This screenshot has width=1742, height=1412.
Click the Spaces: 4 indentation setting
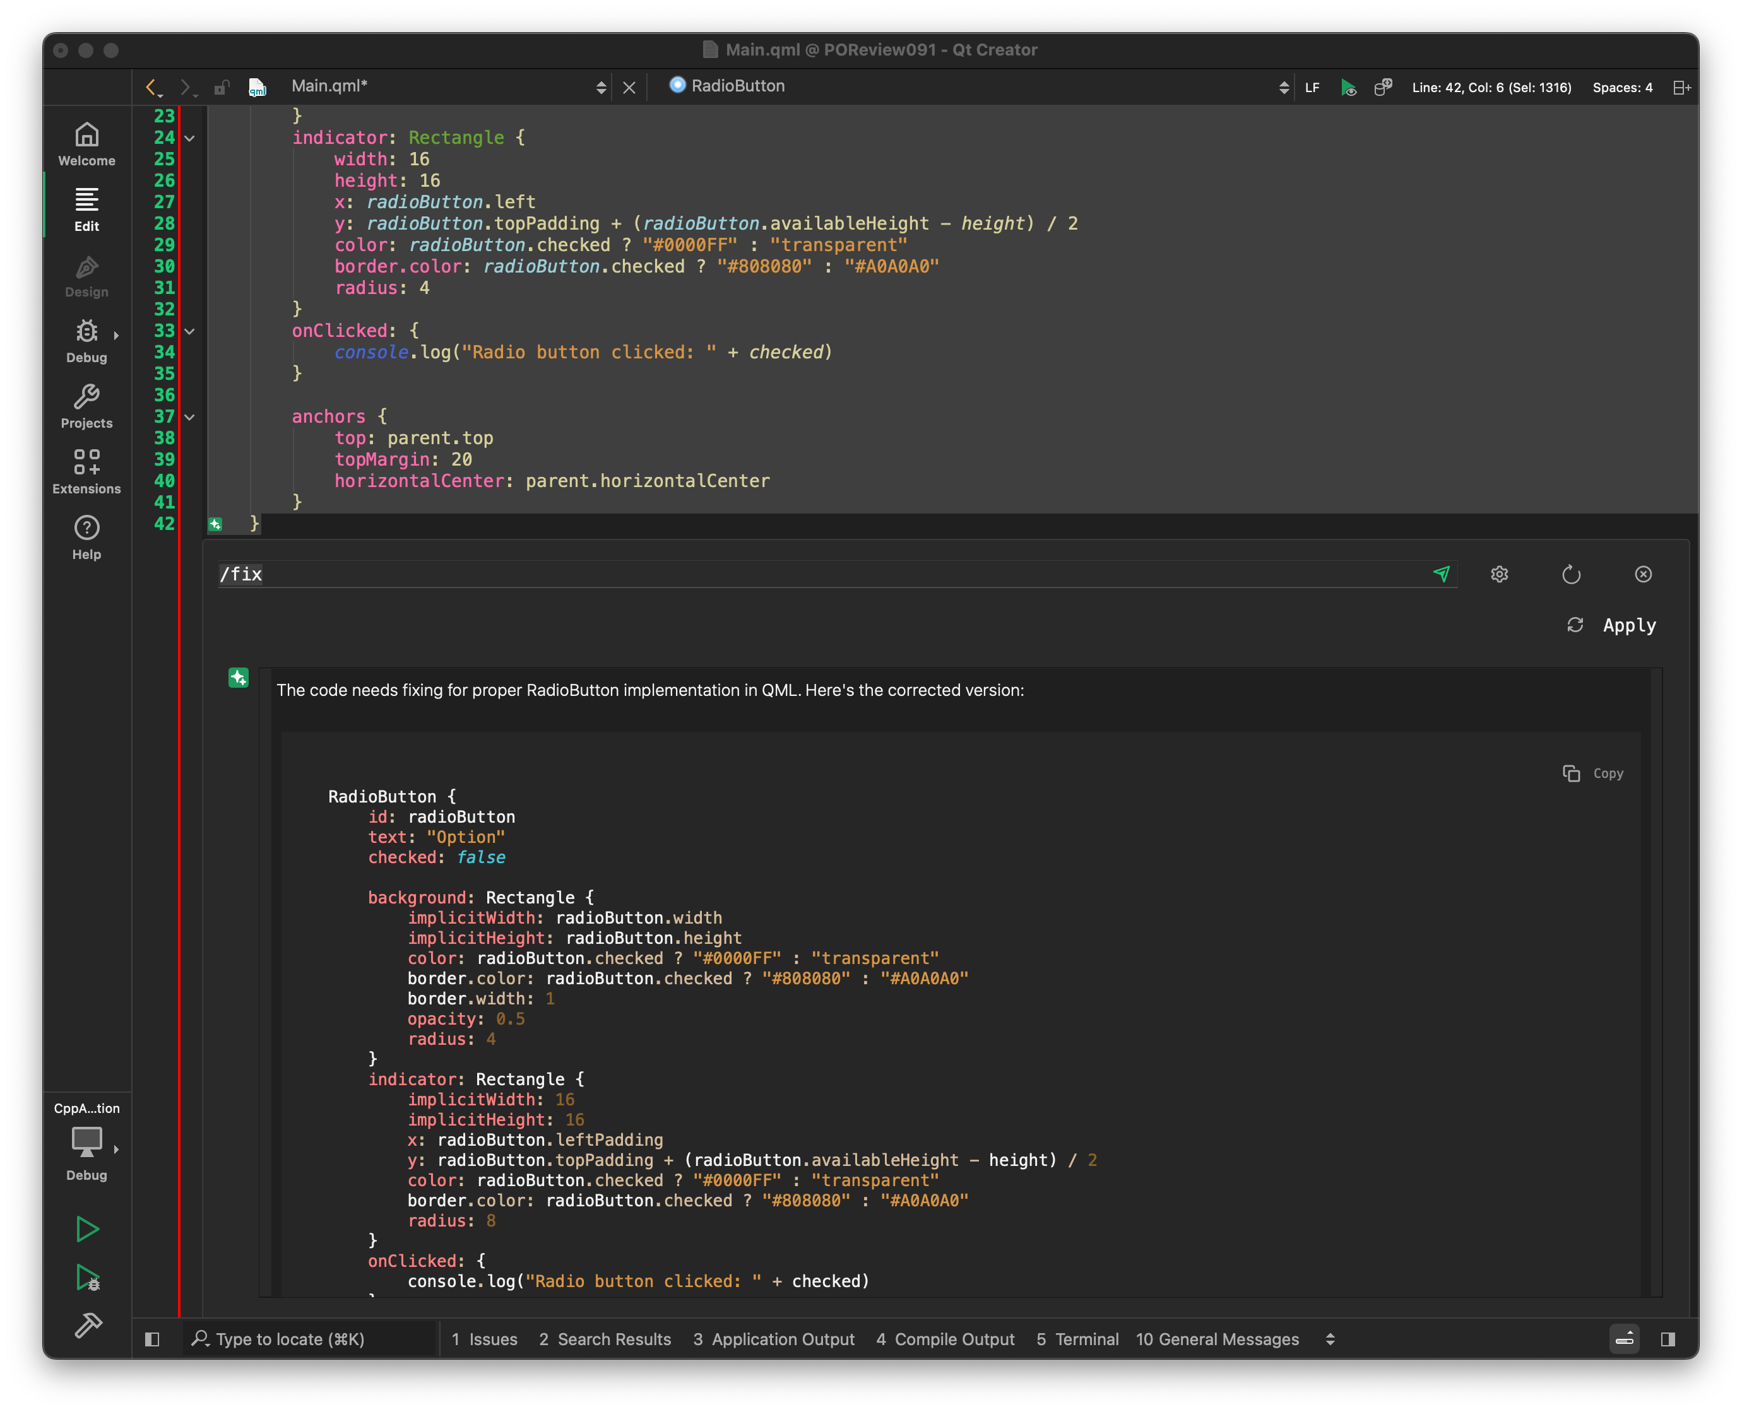[x=1621, y=88]
